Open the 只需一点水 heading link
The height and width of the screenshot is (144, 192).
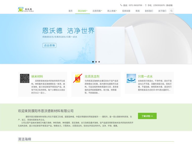[x=145, y=77]
